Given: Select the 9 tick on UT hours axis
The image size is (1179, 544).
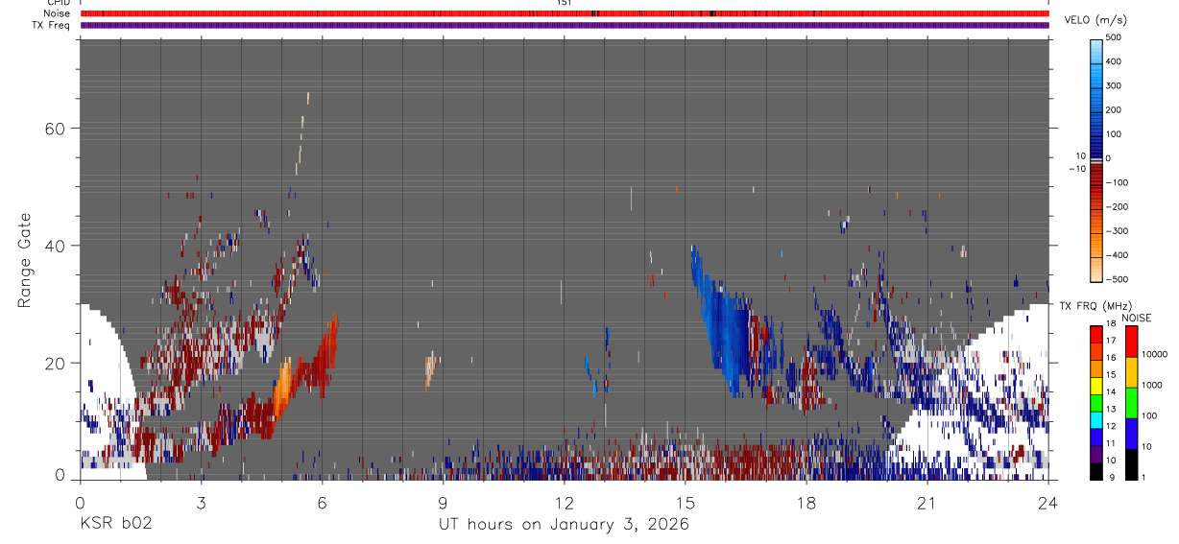Looking at the screenshot, I should 443,503.
